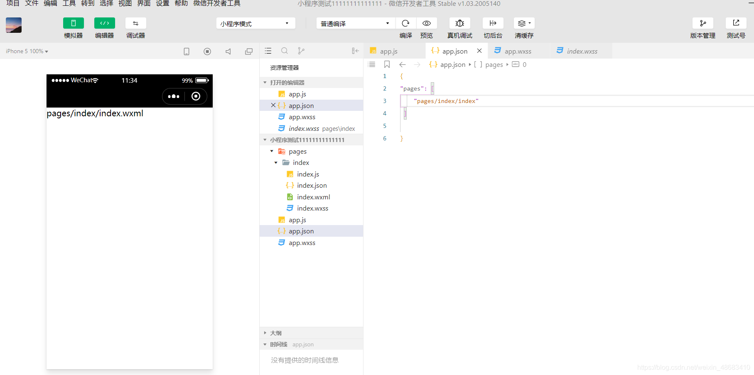Open the 设置 menu
754x375 pixels.
point(162,3)
